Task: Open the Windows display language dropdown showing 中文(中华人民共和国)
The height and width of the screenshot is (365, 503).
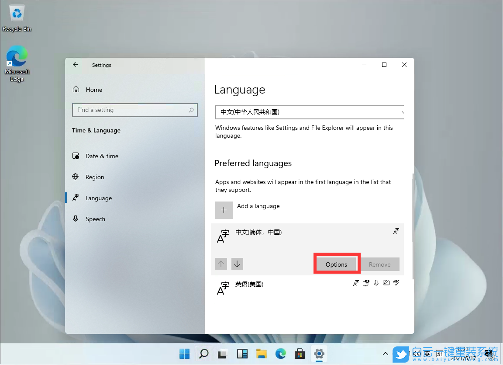Action: (309, 112)
